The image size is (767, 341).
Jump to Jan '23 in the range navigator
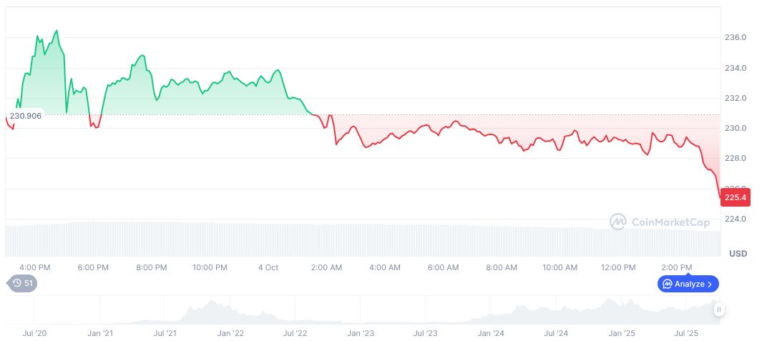click(x=361, y=333)
